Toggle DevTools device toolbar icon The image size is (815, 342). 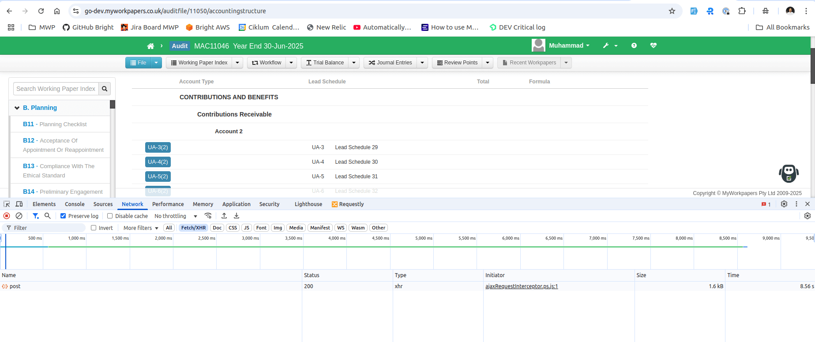19,204
